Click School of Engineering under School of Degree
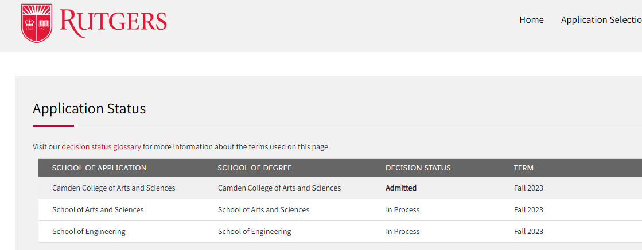642x250 pixels. 254,231
